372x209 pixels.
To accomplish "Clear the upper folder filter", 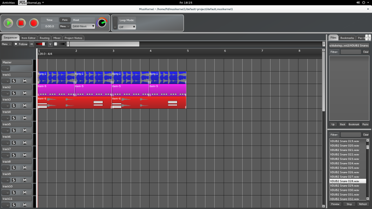I will pyautogui.click(x=365, y=52).
